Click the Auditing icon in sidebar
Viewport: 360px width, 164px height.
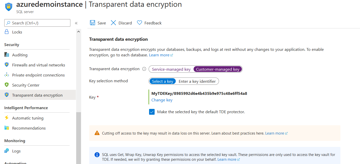(x=7, y=55)
